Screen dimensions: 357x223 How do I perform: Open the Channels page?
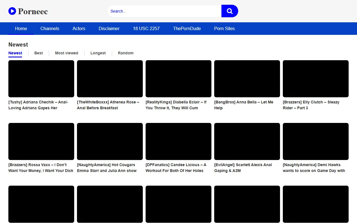pos(50,28)
